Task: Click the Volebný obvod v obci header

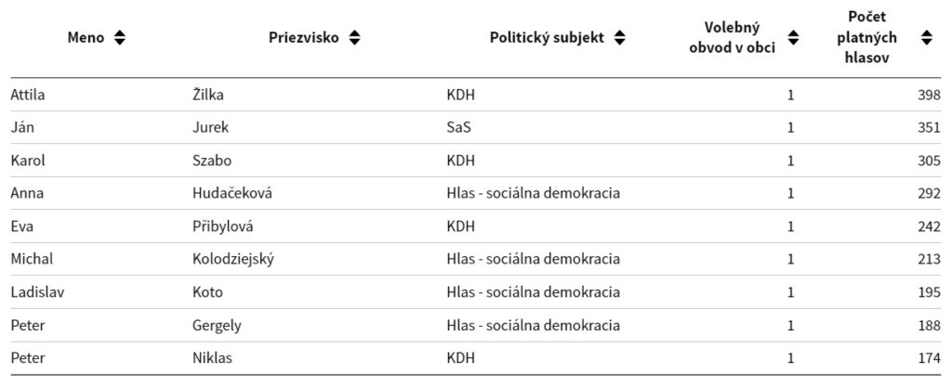Action: click(733, 38)
